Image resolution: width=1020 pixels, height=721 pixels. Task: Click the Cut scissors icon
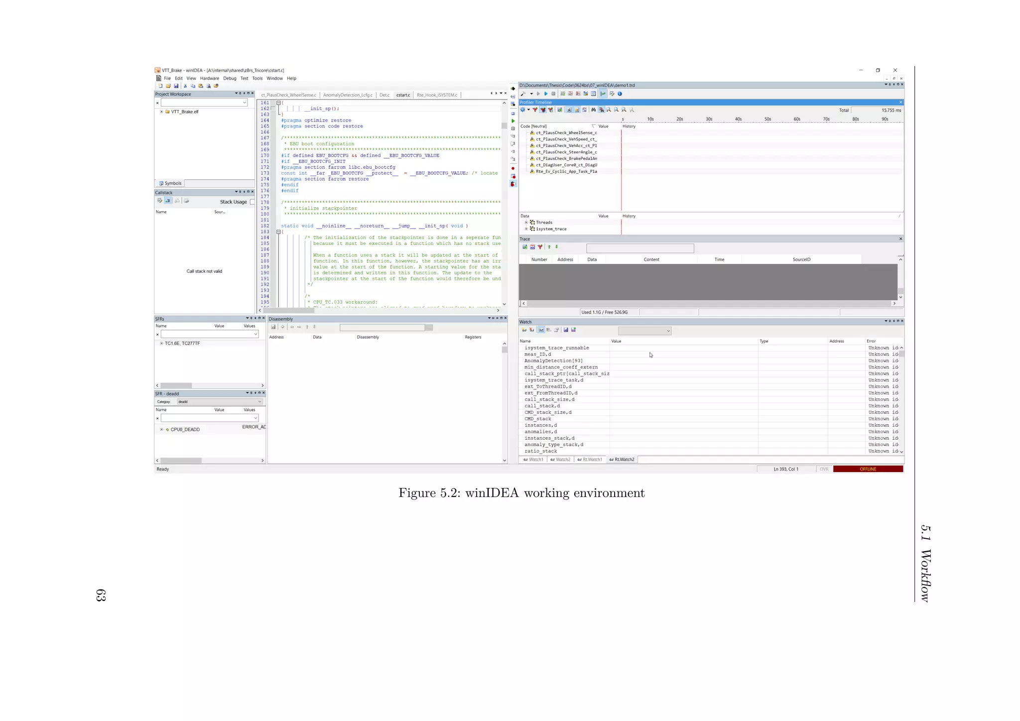185,86
